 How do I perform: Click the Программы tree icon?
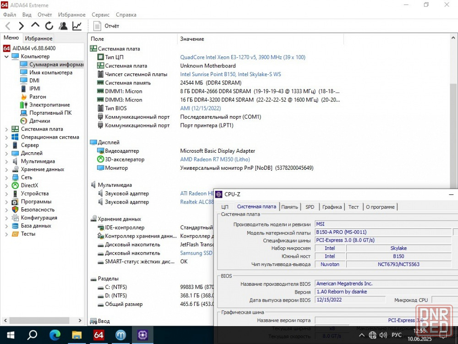point(15,201)
